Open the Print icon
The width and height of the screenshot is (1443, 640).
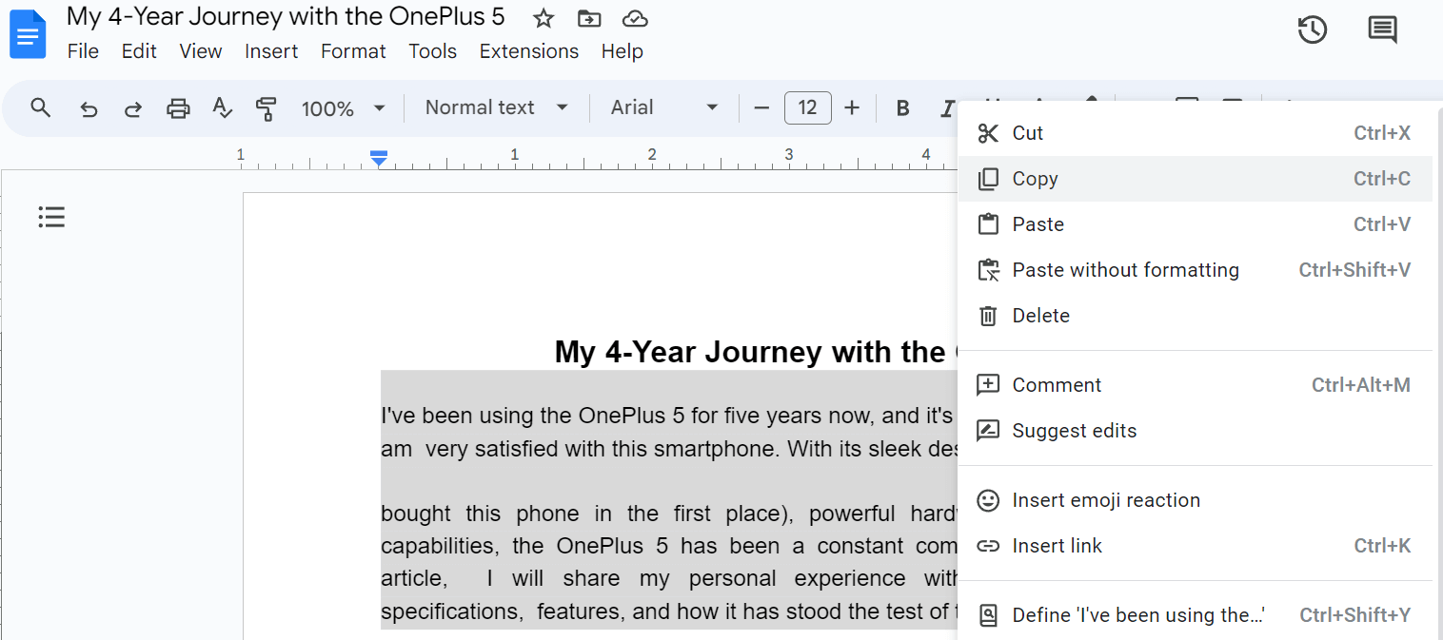178,107
